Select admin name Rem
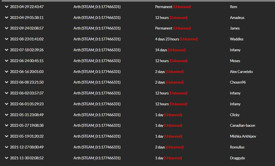 coord(233,7)
